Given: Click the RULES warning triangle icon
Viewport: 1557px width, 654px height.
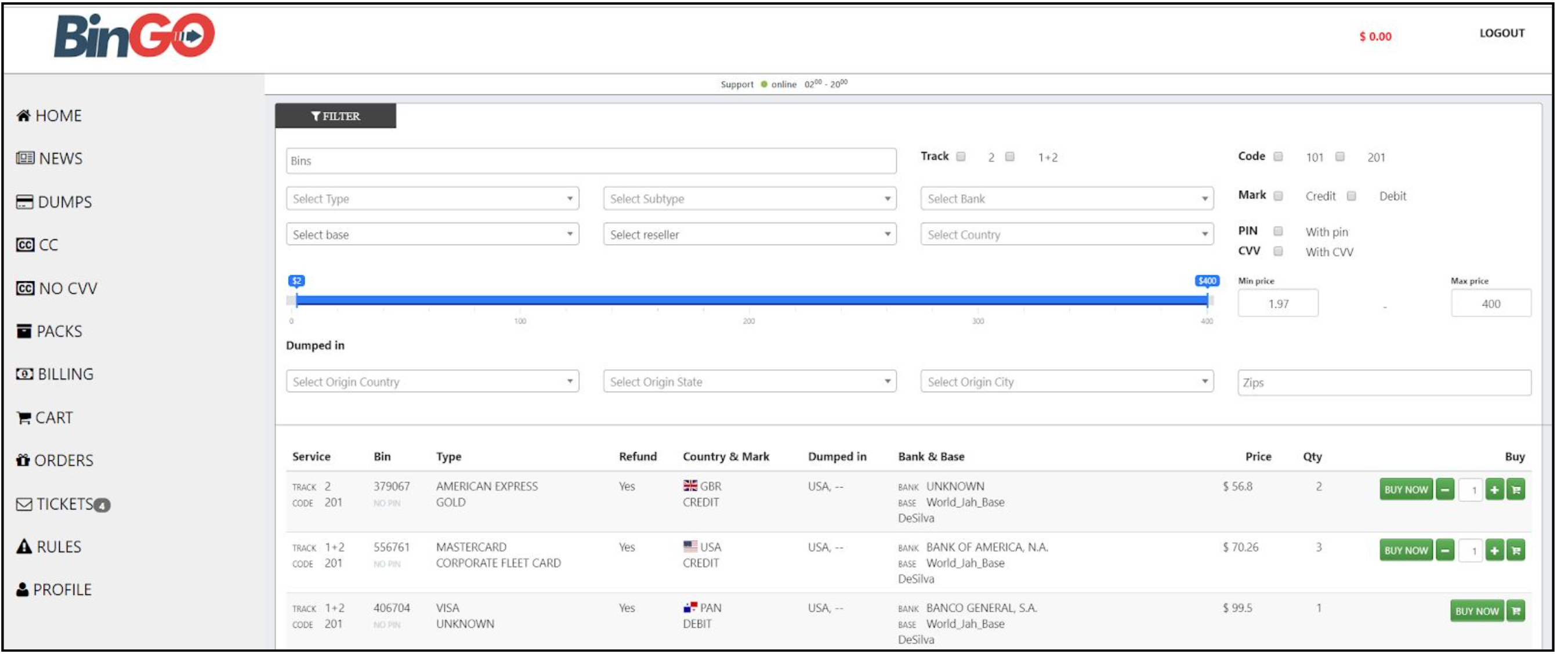Looking at the screenshot, I should click(24, 547).
